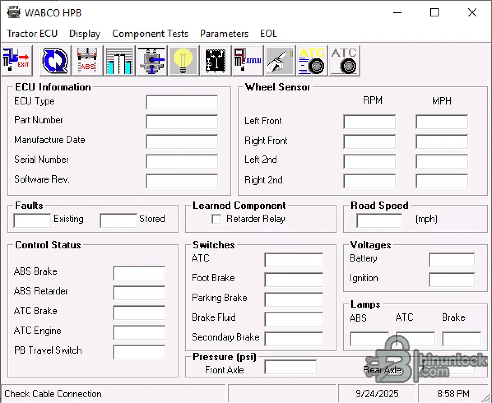The height and width of the screenshot is (403, 492).
Task: Open the ABS axle toolbar icon
Action: [88, 60]
